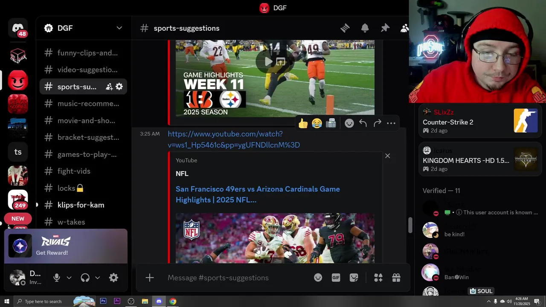Open sticker picker in message bar
The width and height of the screenshot is (546, 307).
[354, 278]
